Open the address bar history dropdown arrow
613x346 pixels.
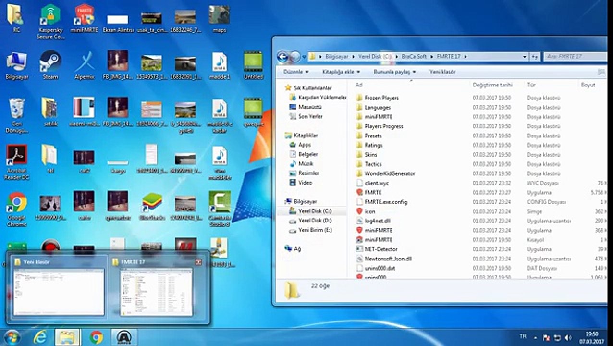pyautogui.click(x=525, y=57)
